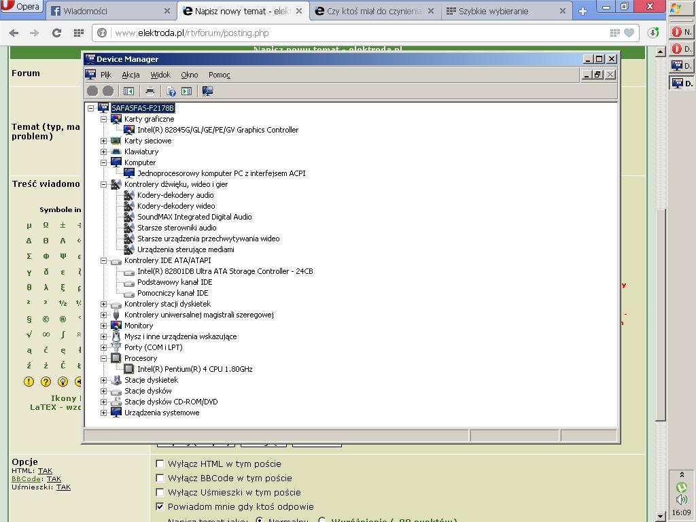The image size is (696, 522).
Task: Expand the Urządzenia systemowe branch
Action: 103,413
